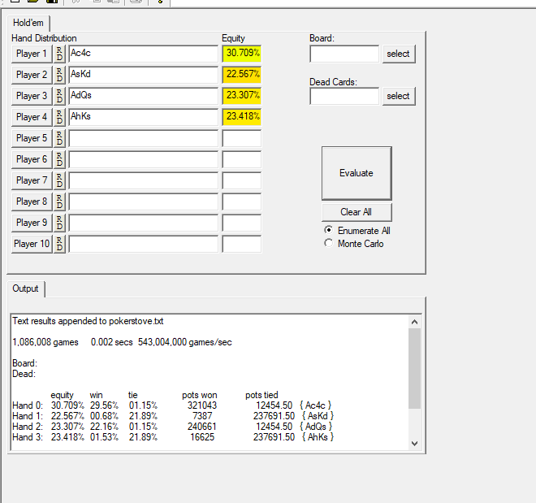536x503 pixels.
Task: Click the empty Player 5 hand field
Action: coord(143,138)
